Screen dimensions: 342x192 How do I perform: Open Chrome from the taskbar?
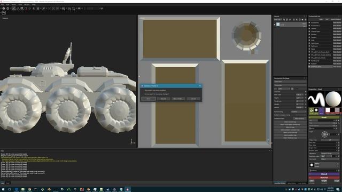(x=29, y=189)
